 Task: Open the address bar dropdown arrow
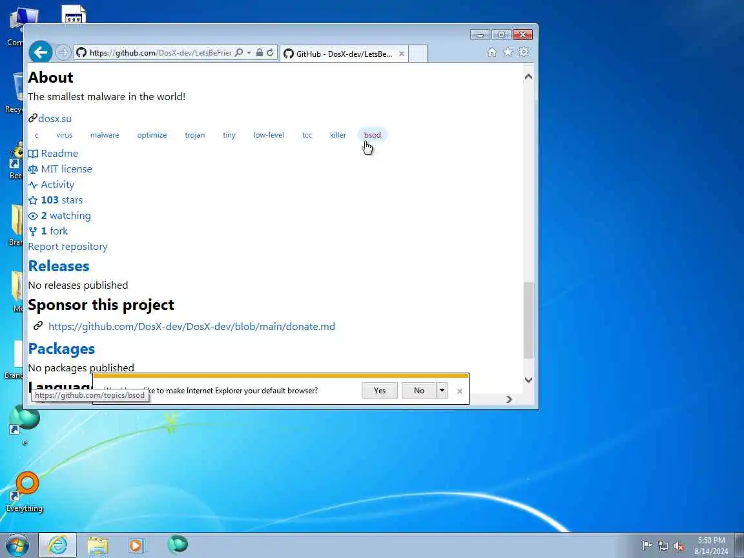click(249, 53)
